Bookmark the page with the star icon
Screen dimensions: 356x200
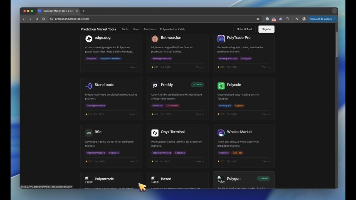(258, 19)
